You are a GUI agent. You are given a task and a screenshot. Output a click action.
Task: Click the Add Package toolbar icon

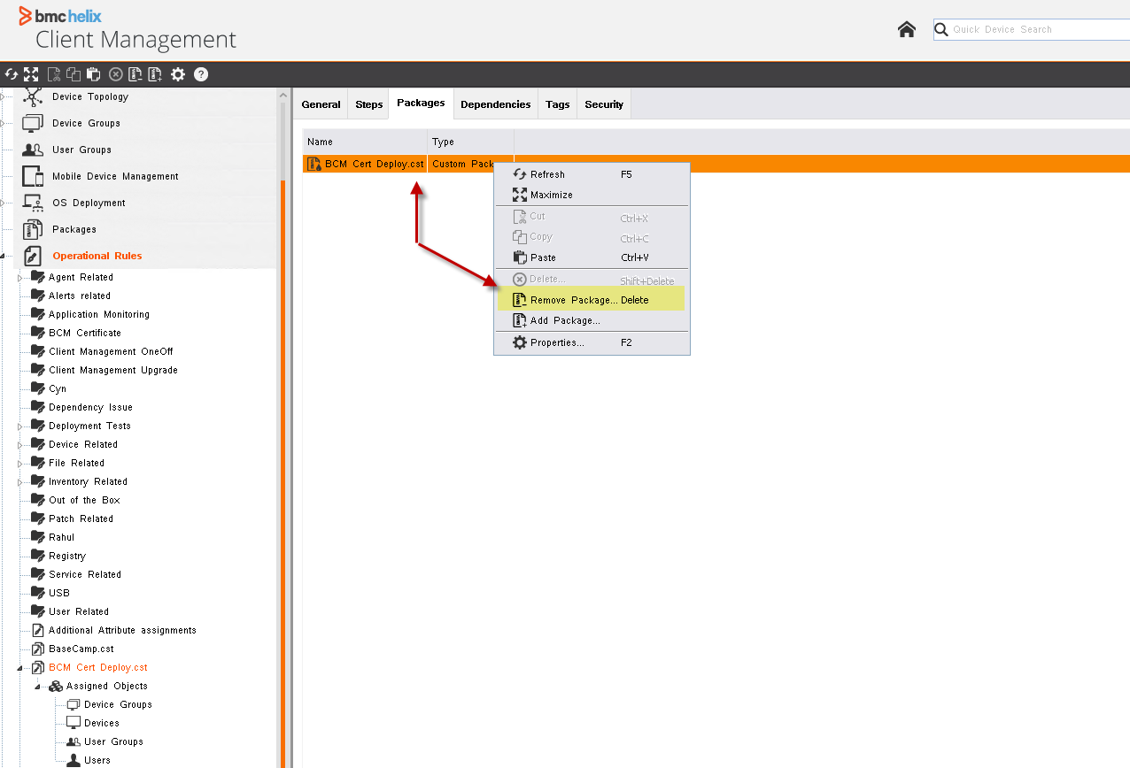click(x=156, y=74)
